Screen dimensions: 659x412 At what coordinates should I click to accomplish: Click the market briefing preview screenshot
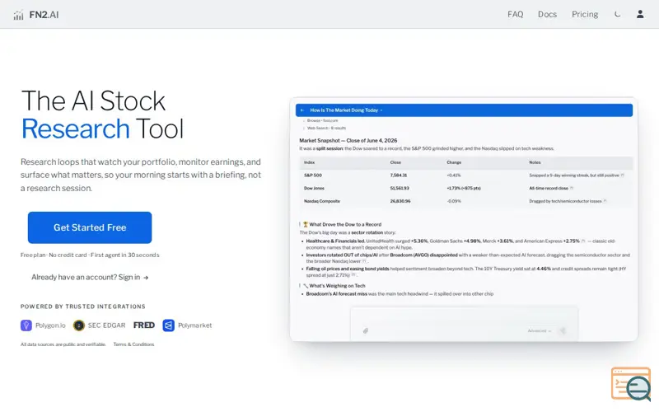[464, 219]
